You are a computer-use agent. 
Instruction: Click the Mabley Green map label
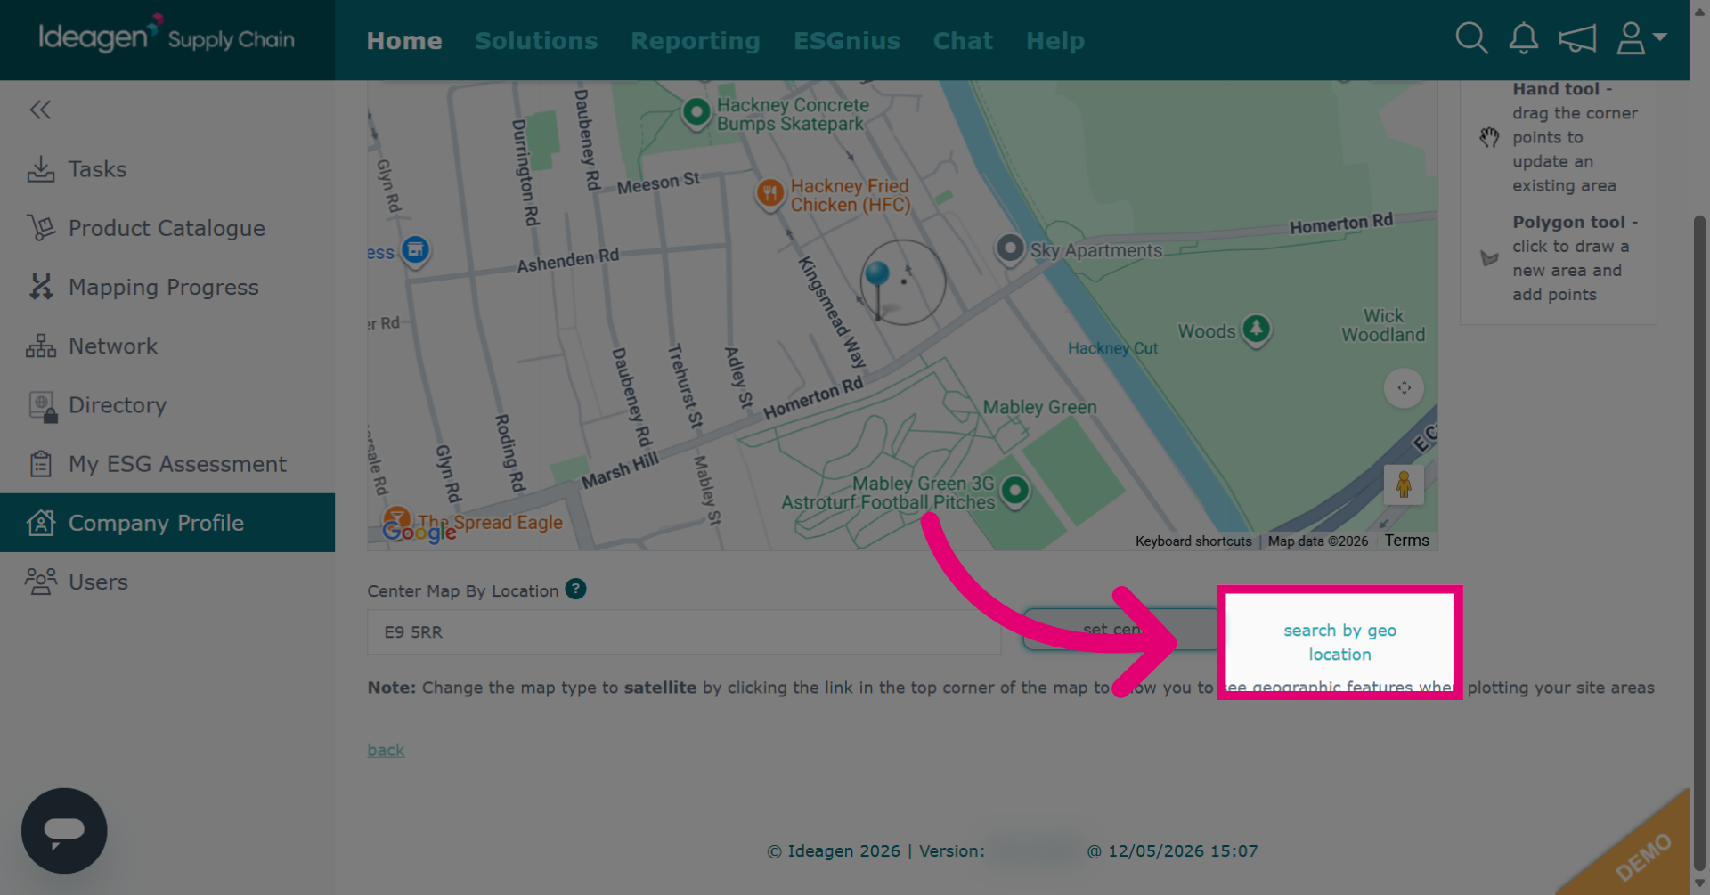coord(1039,407)
